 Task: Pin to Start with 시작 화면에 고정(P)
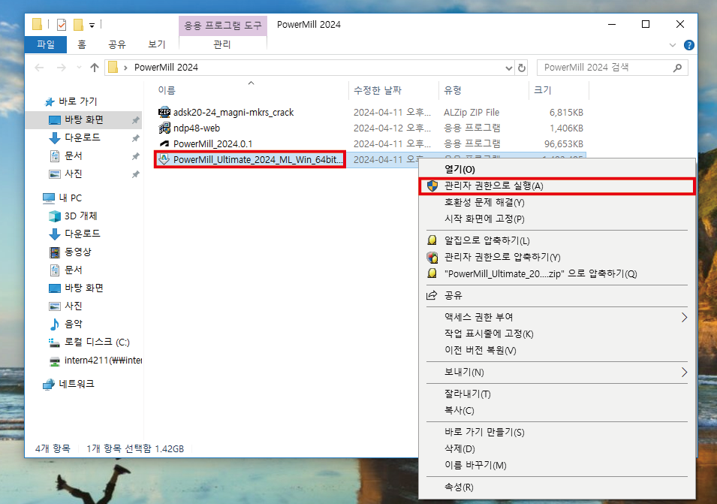click(x=557, y=219)
